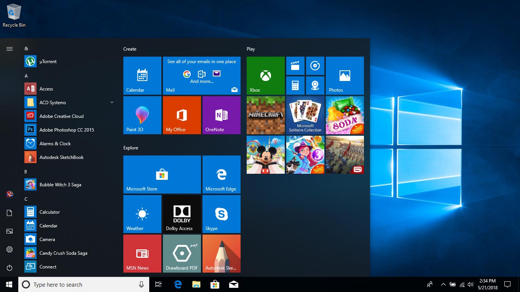
Task: Open Settings from the Start sidebar
Action: tap(9, 249)
